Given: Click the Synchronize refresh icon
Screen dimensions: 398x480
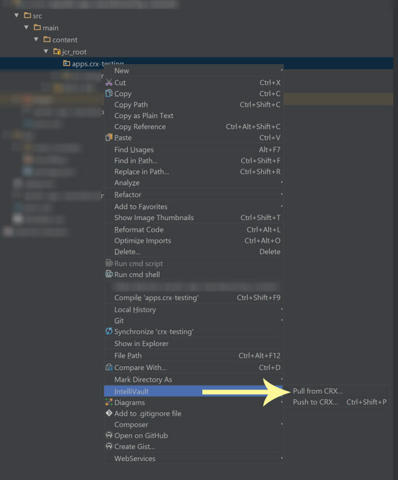Looking at the screenshot, I should coord(109,331).
